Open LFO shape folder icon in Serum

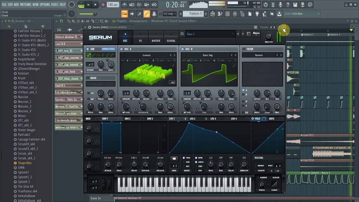(174, 159)
